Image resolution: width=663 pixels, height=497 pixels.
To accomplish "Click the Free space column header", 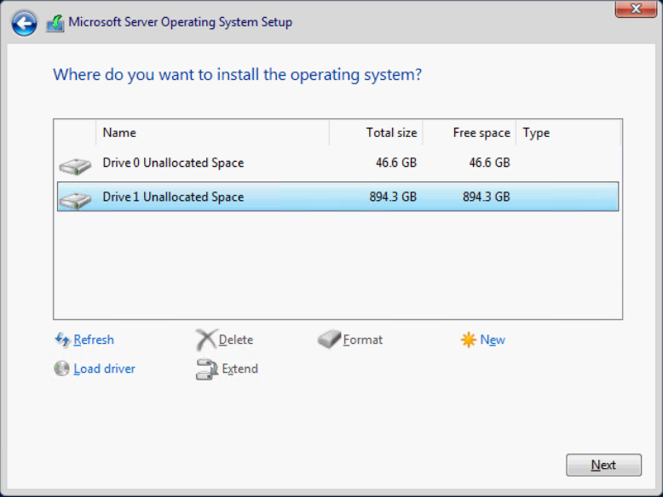I will click(481, 133).
